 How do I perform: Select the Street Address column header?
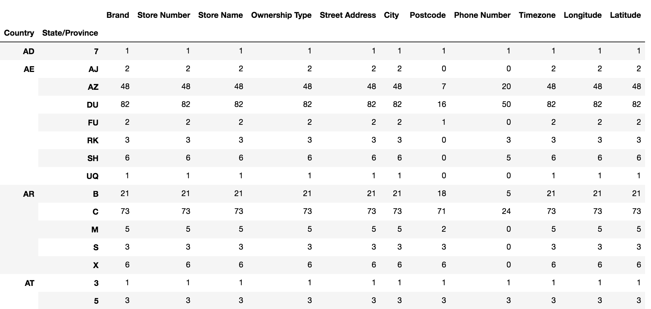tap(348, 15)
